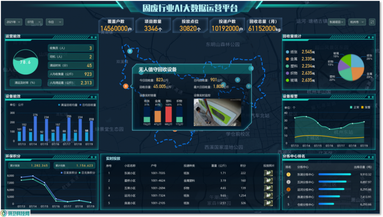Click the orange device marker on the map
The height and width of the screenshot is (217, 383).
click(x=125, y=86)
